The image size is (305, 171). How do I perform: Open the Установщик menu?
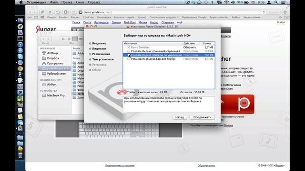36,2
